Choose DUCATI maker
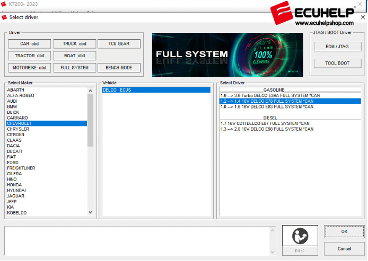The height and width of the screenshot is (261, 368). [47, 151]
